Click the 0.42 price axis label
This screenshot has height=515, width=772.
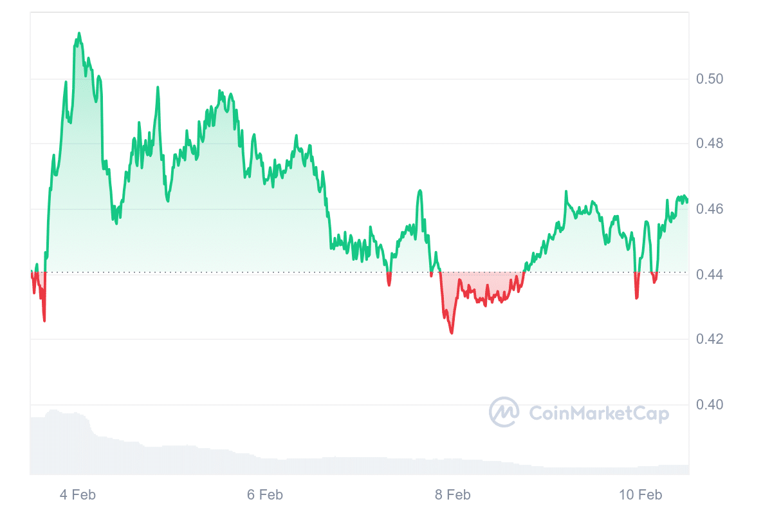pyautogui.click(x=710, y=339)
